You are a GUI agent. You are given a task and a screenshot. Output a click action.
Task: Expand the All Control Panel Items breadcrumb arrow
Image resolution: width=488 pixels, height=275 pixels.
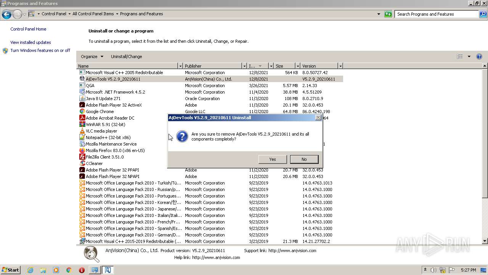point(117,14)
